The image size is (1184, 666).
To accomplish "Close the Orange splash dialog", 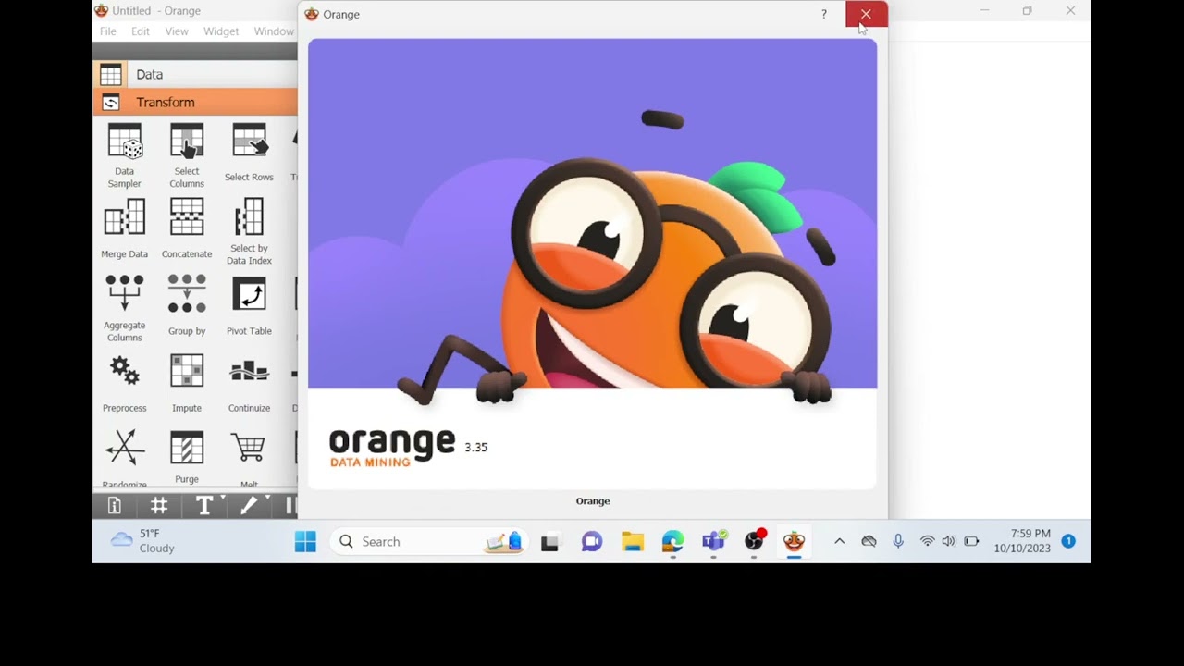I will point(866,14).
